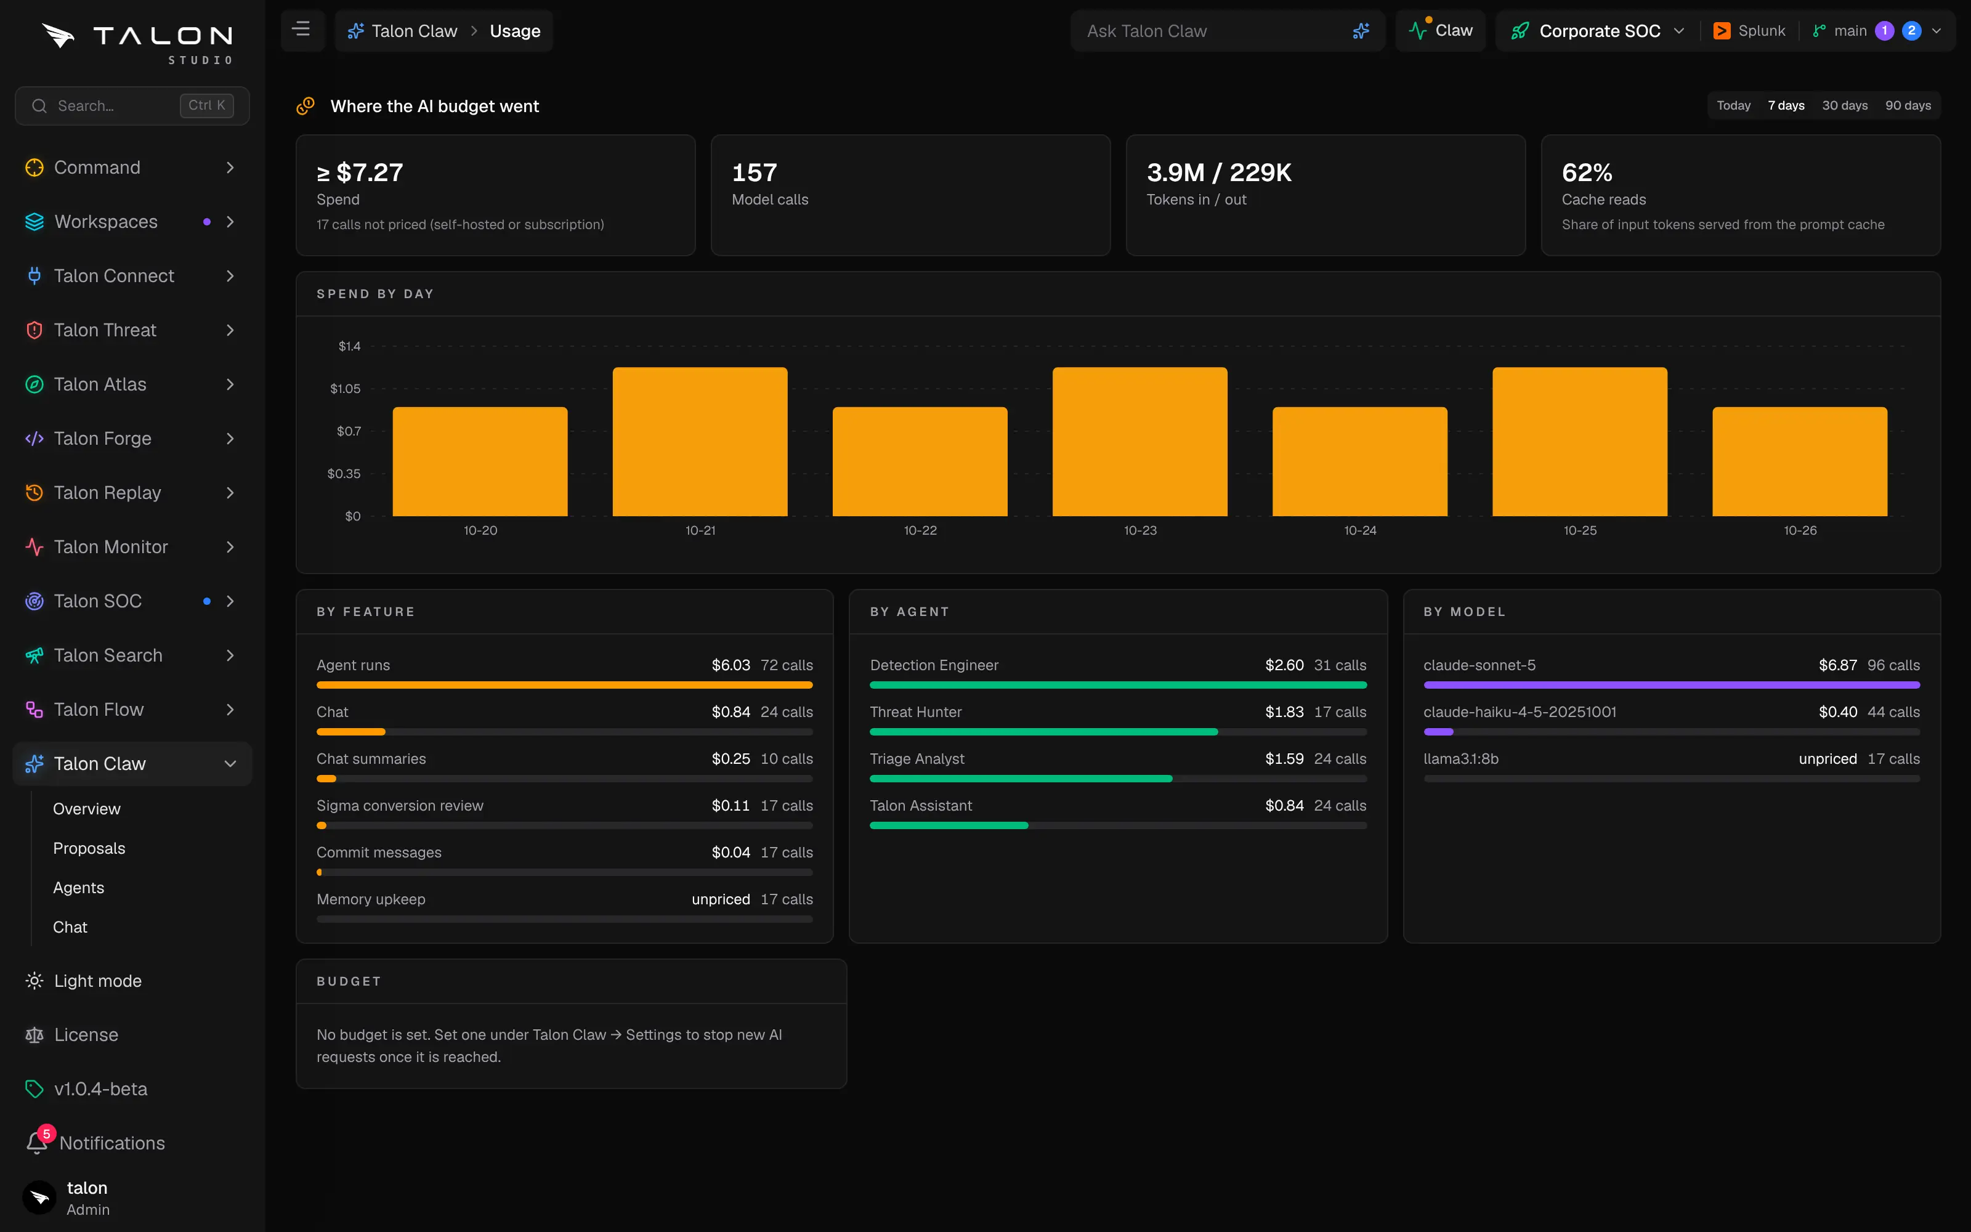
Task: Click the Talon Atlas compass icon
Action: [34, 384]
